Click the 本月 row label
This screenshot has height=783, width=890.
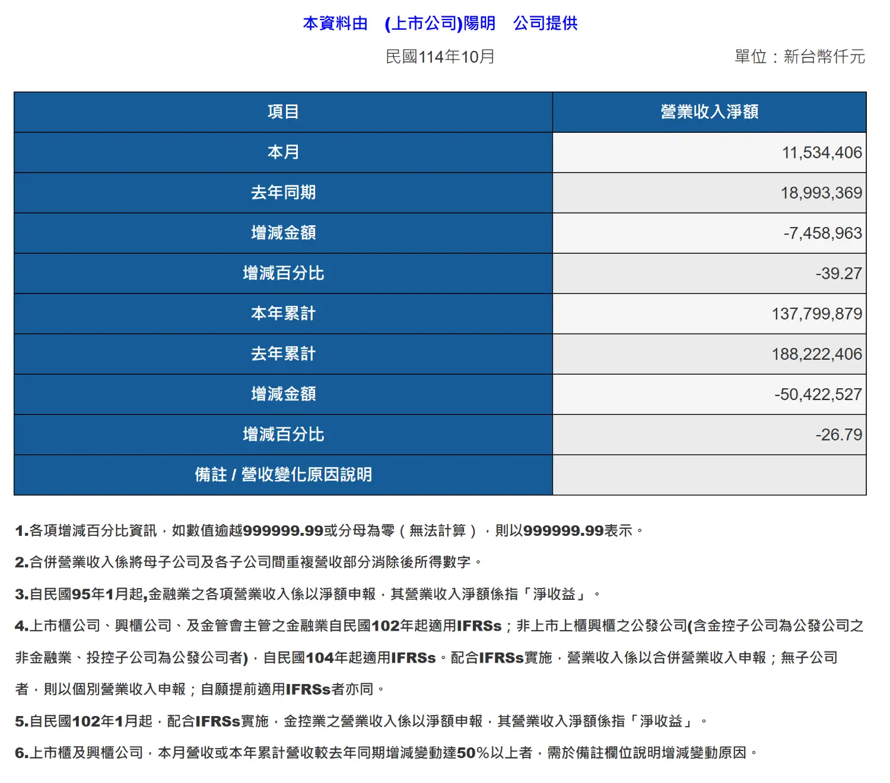click(283, 152)
